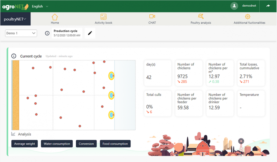Open the poultryNET module dropdown

pyautogui.click(x=15, y=19)
